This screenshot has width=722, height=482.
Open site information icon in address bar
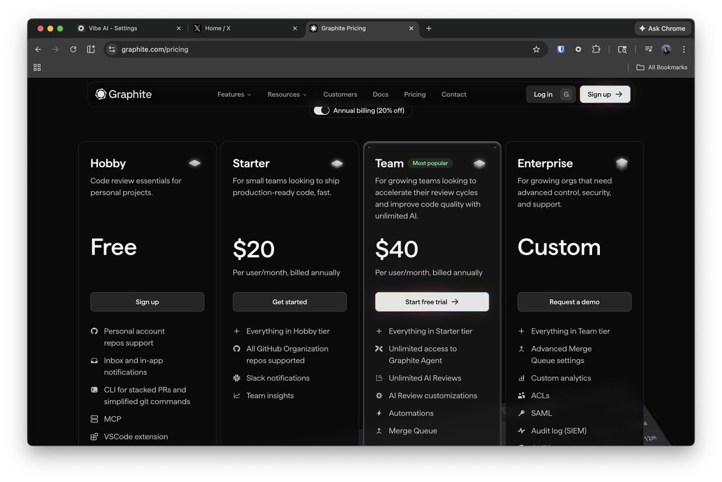tap(111, 49)
